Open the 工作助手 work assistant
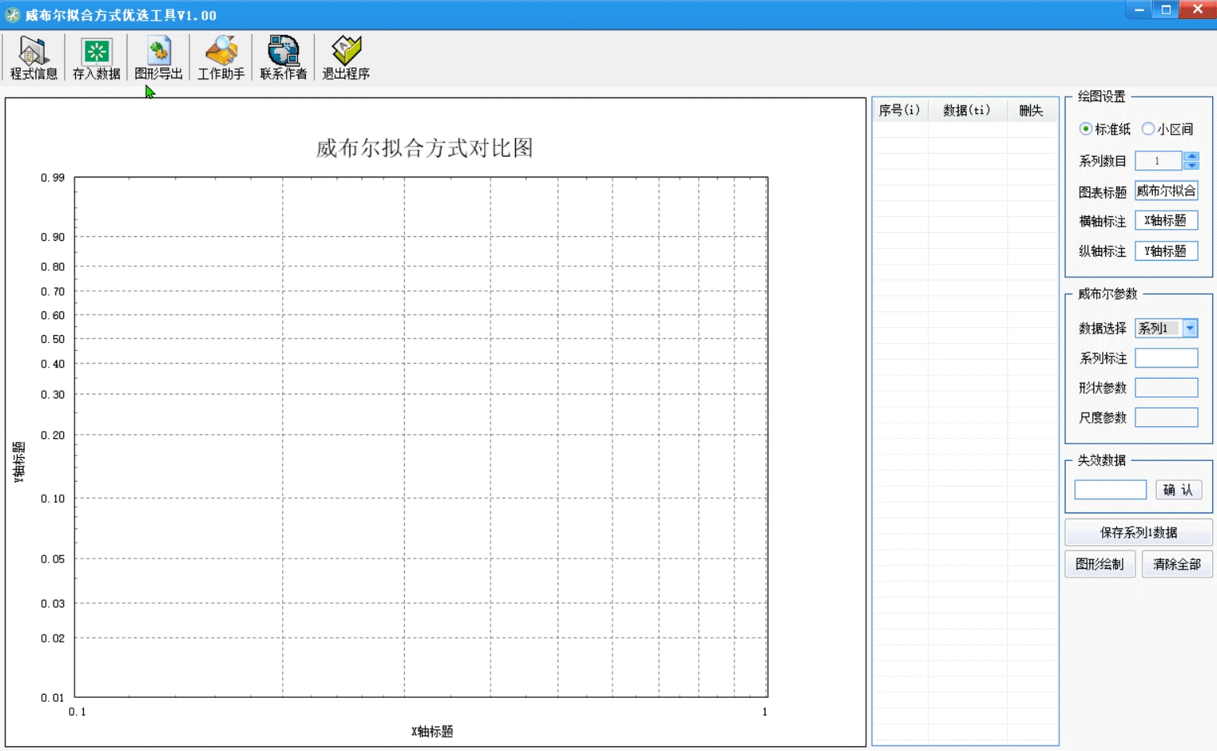Viewport: 1217px width, 751px height. 221,56
